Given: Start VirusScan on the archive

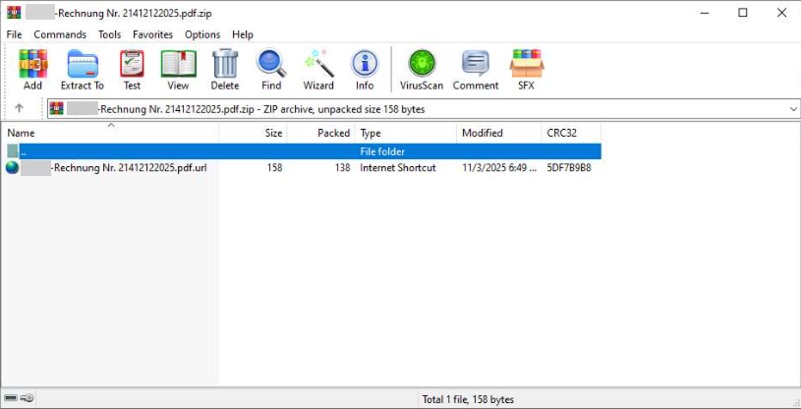Looking at the screenshot, I should tap(422, 69).
